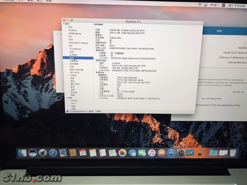The image size is (247, 185).
Task: Select 内存 in the sidebar
Action: pos(72,67)
